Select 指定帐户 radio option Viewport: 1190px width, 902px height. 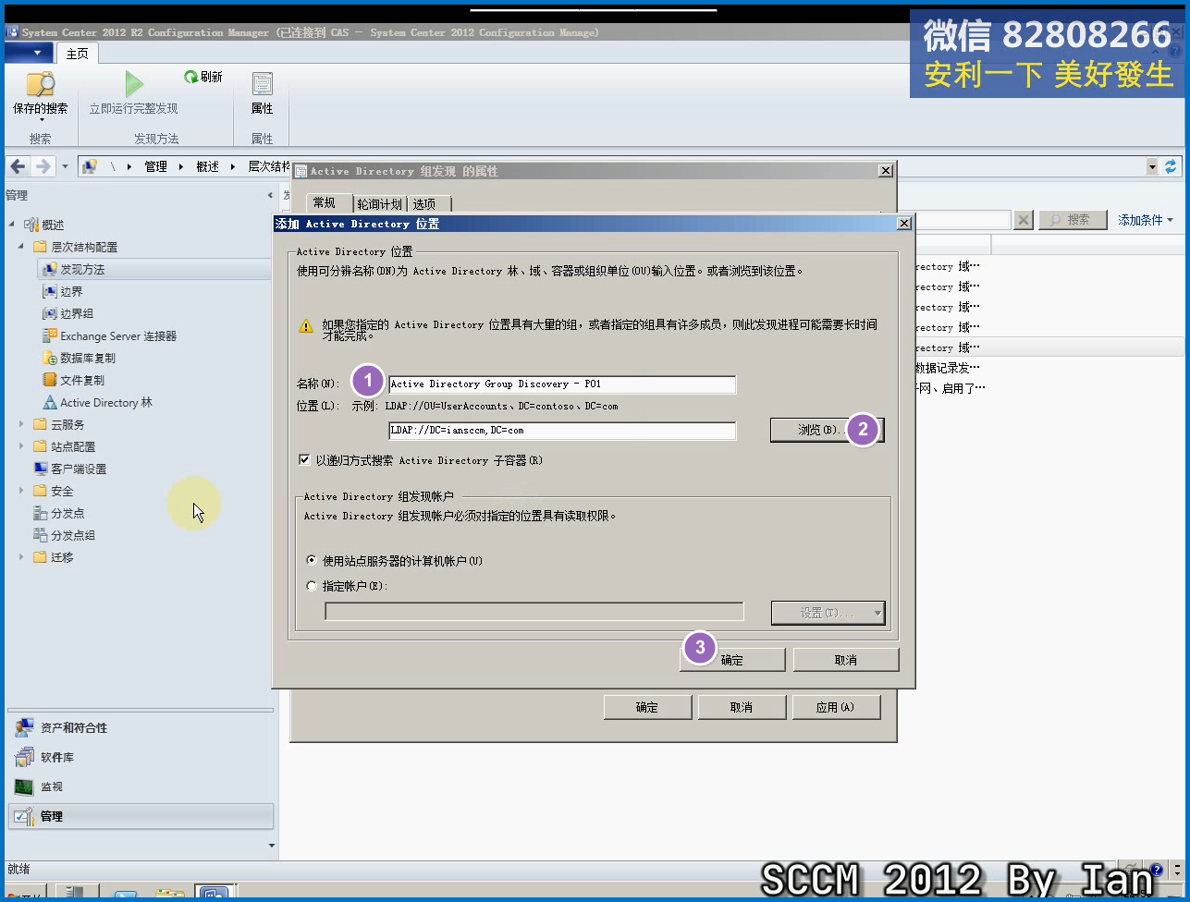(x=312, y=586)
